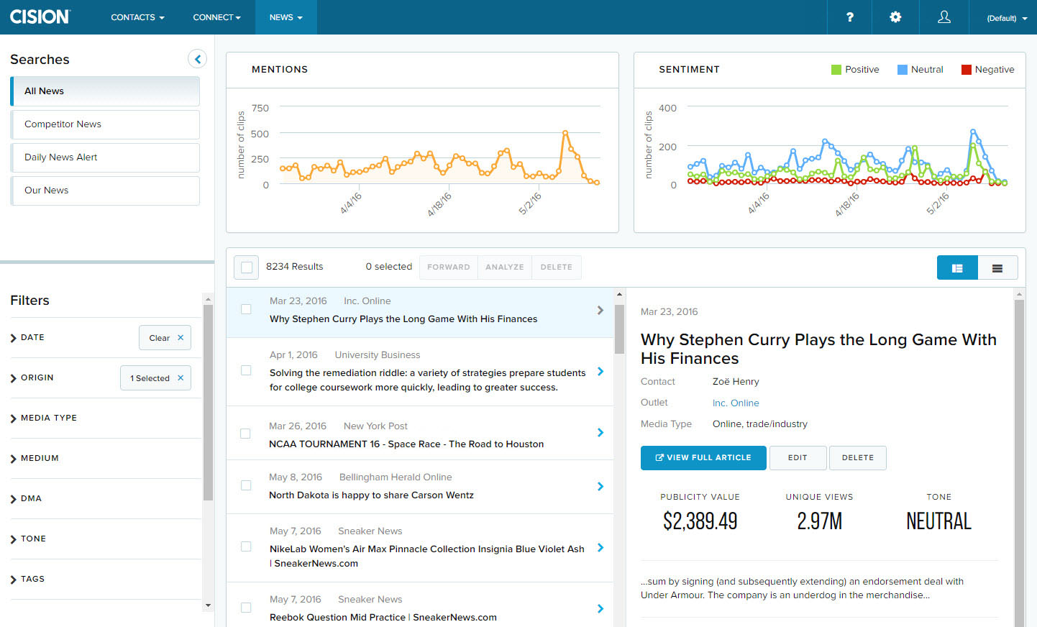Select Competitor News saved search
Image resolution: width=1037 pixels, height=627 pixels.
coord(105,124)
